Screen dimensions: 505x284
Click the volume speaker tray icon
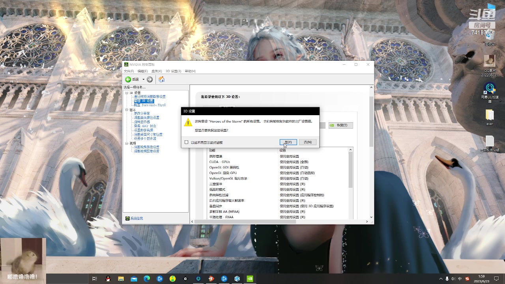[453, 279]
